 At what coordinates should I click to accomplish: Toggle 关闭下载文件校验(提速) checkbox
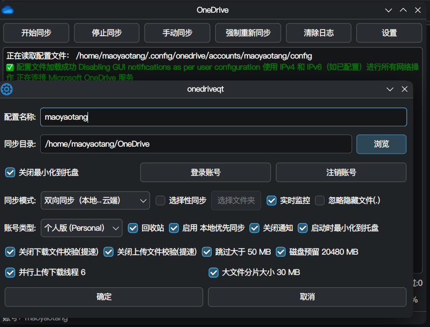coord(10,252)
